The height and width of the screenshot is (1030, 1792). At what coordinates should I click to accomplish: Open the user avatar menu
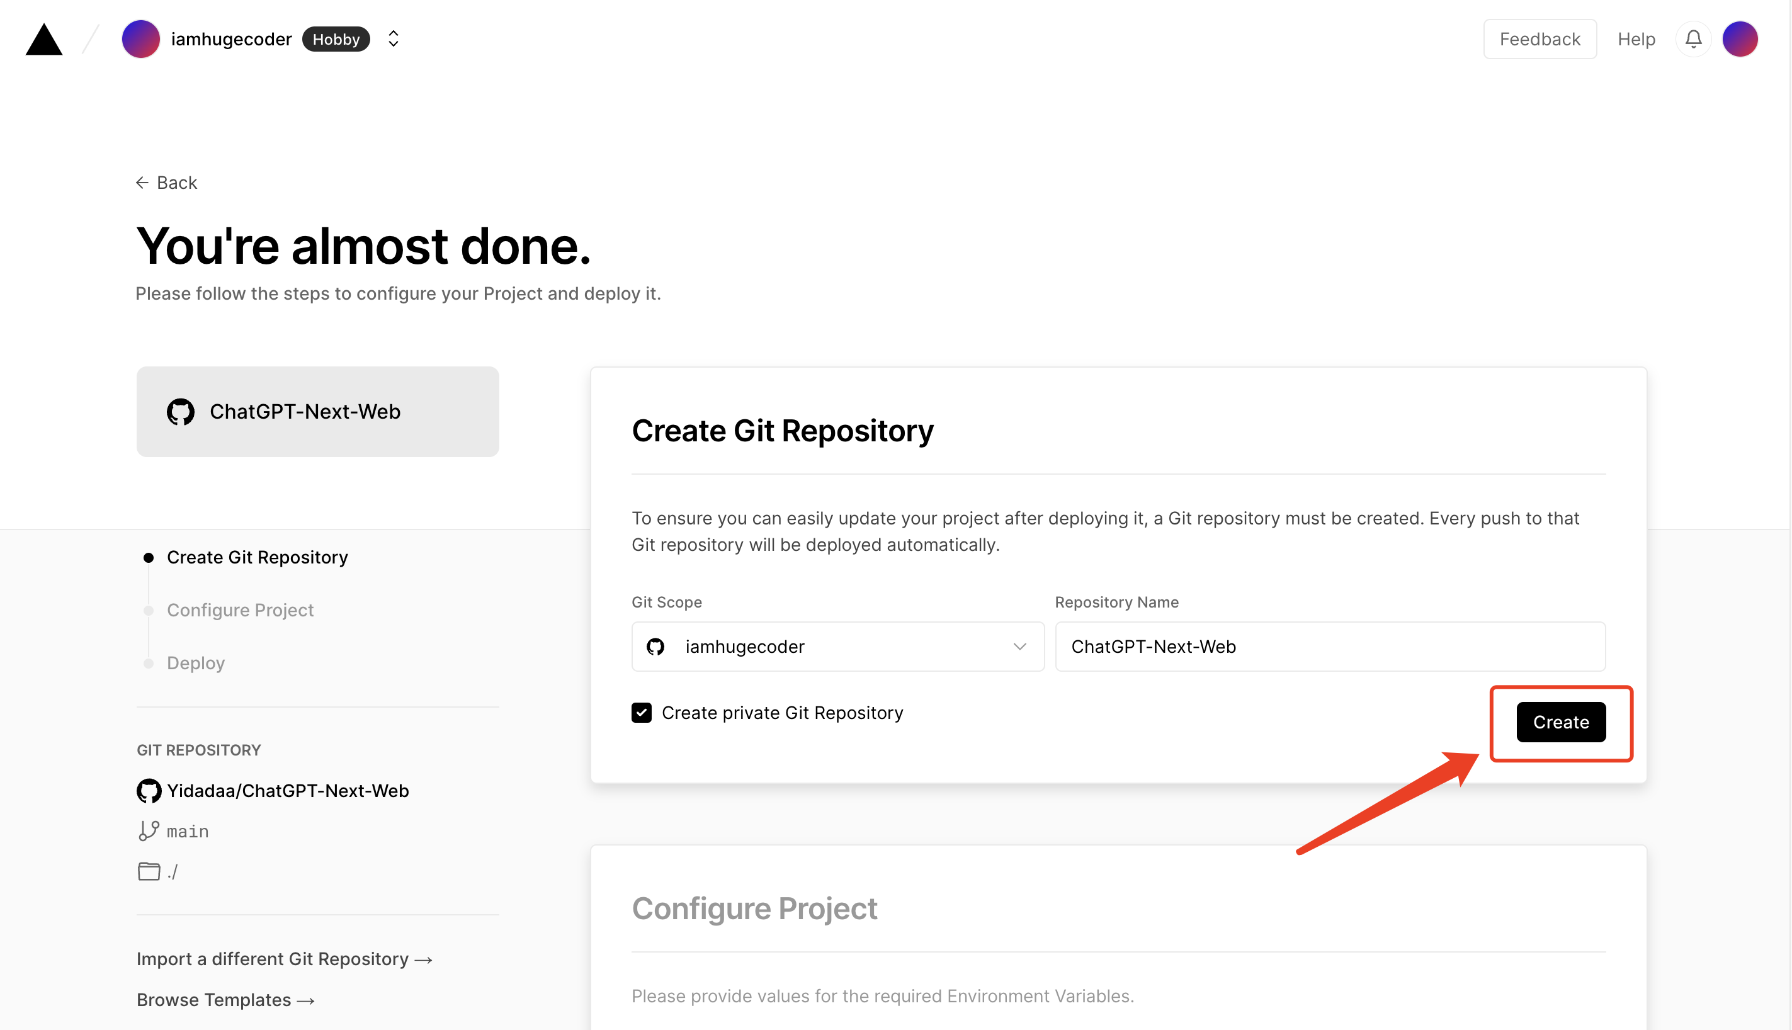[1740, 39]
